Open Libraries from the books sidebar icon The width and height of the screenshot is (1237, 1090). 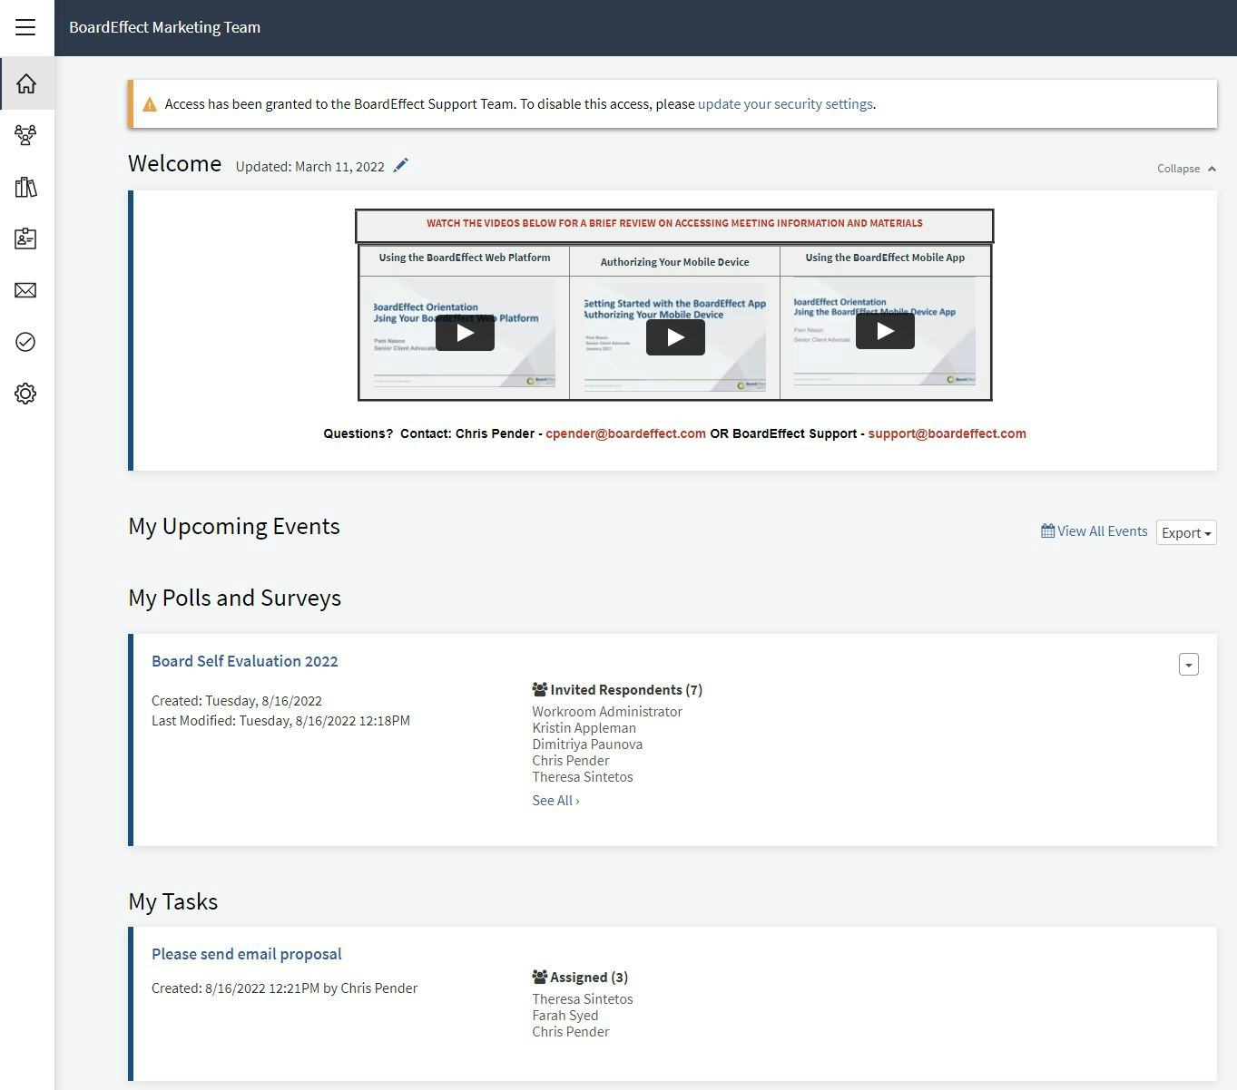[25, 187]
